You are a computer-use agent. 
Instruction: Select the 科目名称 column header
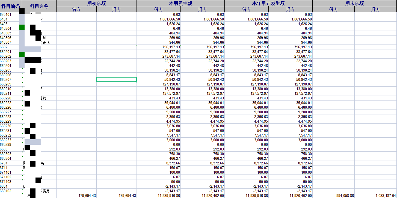39,6
